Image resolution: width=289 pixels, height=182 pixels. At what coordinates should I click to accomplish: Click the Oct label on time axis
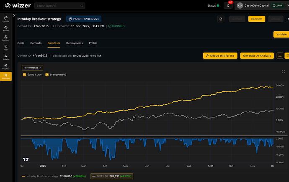point(231,166)
